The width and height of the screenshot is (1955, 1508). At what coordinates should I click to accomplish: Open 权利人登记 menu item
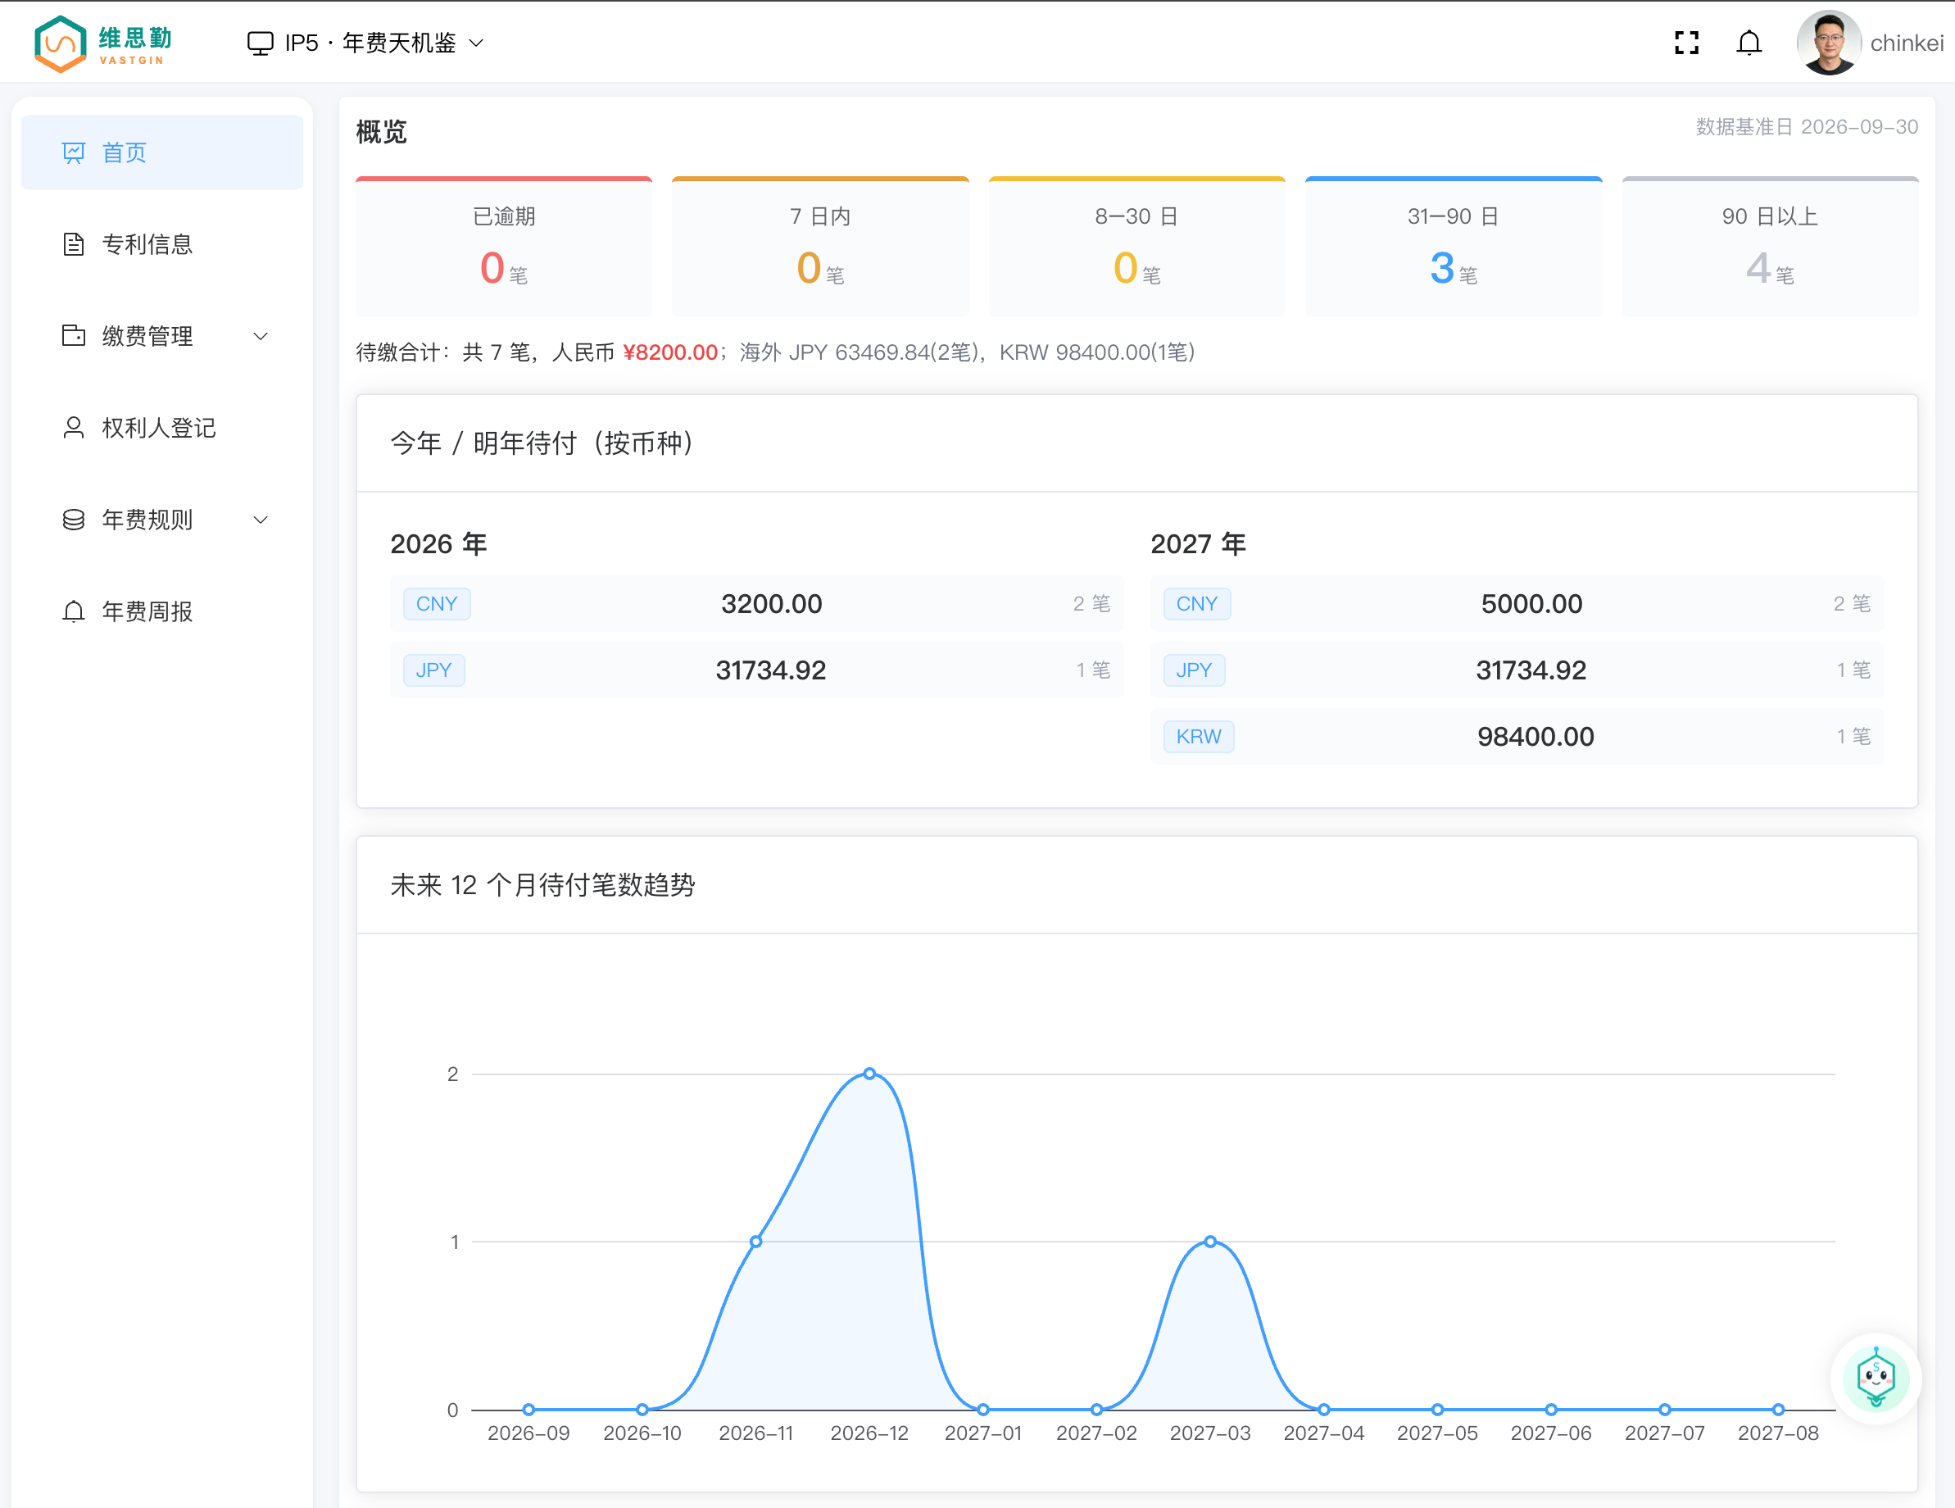click(162, 428)
